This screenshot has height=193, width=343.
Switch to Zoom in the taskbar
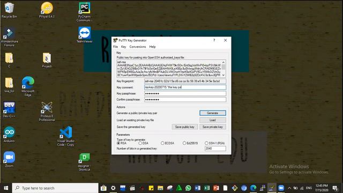point(281,188)
